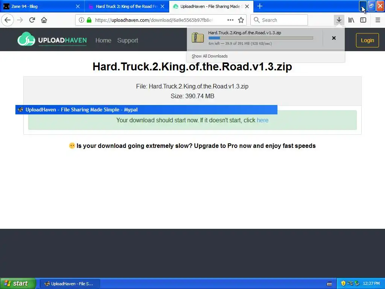The height and width of the screenshot is (289, 385).
Task: Open the browser home page
Action: coord(44,20)
